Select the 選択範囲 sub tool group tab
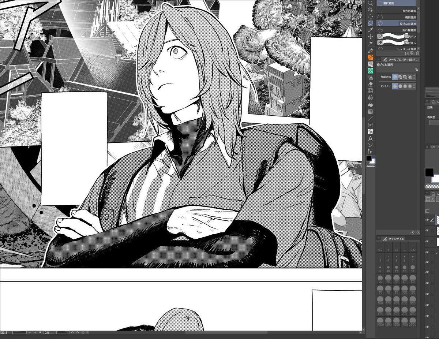Screen dimensions: 439x339 pos(396,3)
